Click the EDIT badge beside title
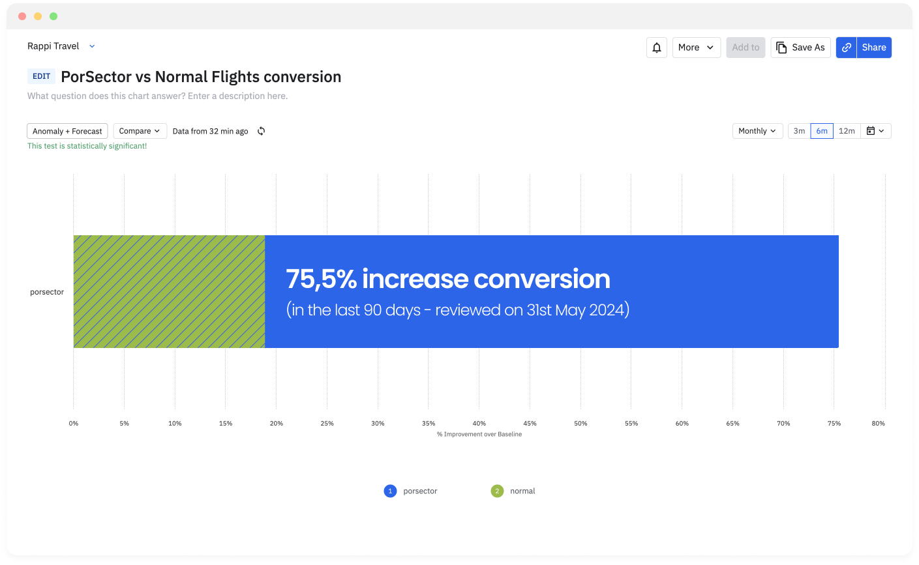 pyautogui.click(x=41, y=76)
